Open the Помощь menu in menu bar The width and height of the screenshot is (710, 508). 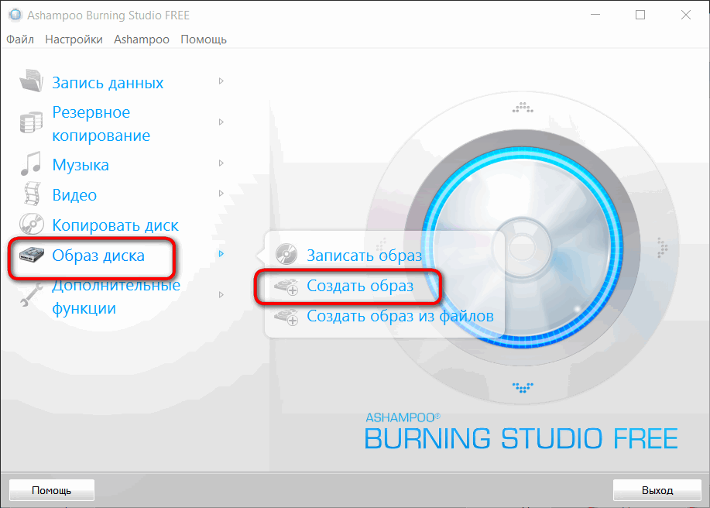tap(204, 39)
